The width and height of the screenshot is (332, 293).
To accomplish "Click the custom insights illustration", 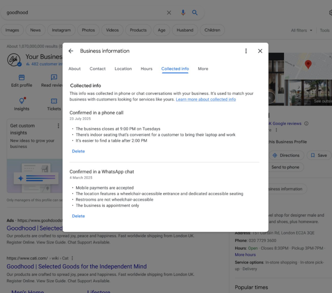I will (35, 176).
